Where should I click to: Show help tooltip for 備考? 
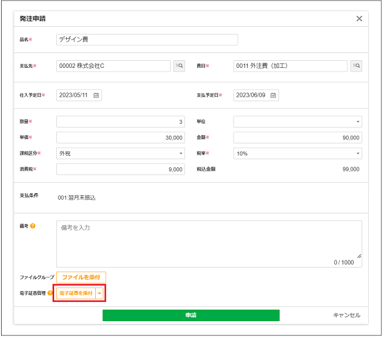33,226
